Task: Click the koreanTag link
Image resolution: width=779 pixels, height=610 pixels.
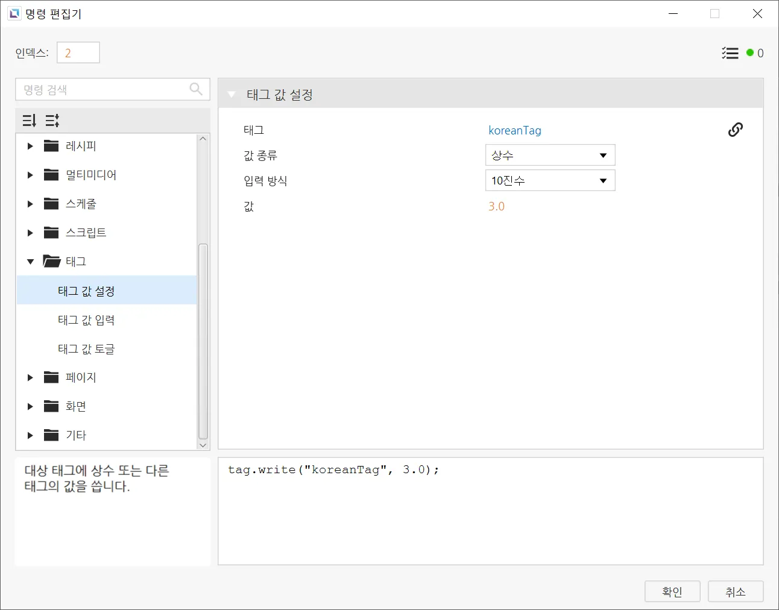Action: click(x=514, y=130)
